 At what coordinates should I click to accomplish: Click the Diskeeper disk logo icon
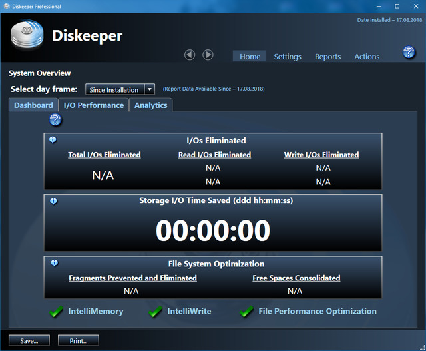[27, 37]
